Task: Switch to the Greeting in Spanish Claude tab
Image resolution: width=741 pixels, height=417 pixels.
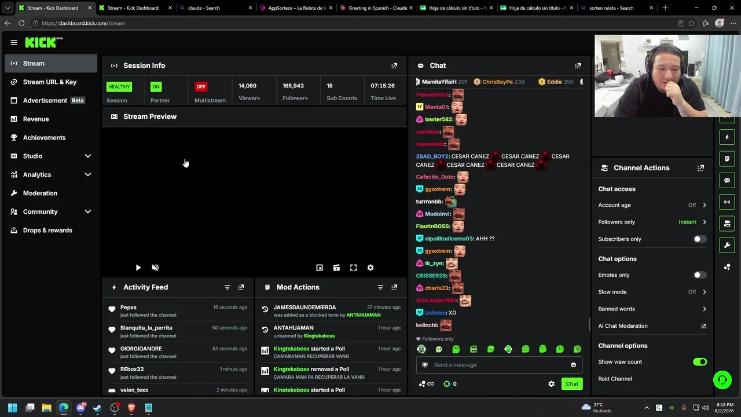Action: (x=376, y=8)
